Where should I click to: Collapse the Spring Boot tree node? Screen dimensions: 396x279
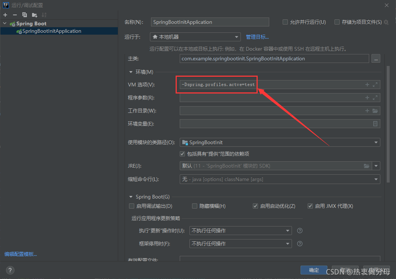tap(5, 23)
